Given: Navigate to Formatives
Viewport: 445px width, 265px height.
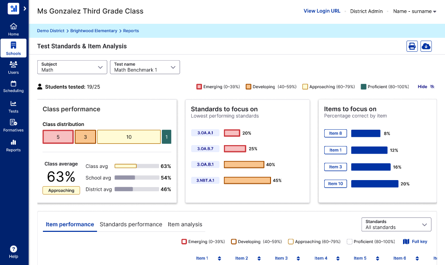Looking at the screenshot, I should pyautogui.click(x=14, y=126).
